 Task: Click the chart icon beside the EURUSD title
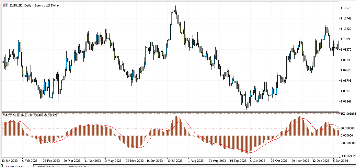tap(6, 5)
